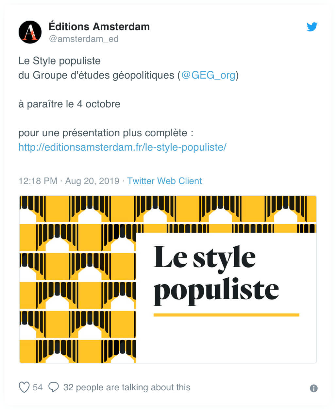This screenshot has width=336, height=410.
Task: Click the Éditions Amsterdam profile avatar
Action: (30, 32)
